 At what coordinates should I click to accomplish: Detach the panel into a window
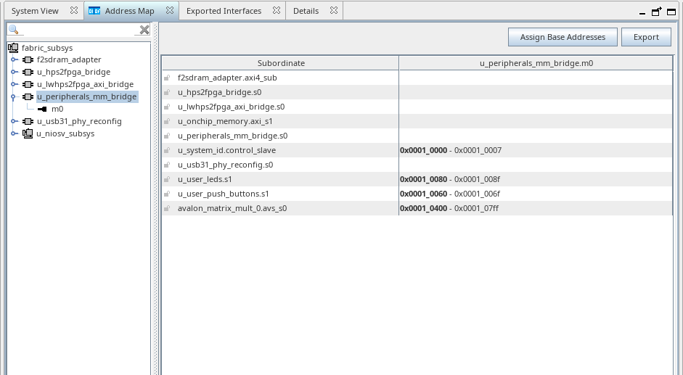[656, 12]
